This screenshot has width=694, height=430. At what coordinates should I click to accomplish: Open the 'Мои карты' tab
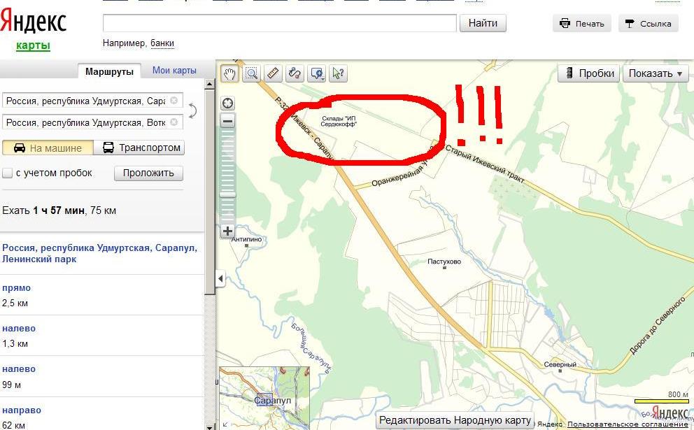(174, 71)
